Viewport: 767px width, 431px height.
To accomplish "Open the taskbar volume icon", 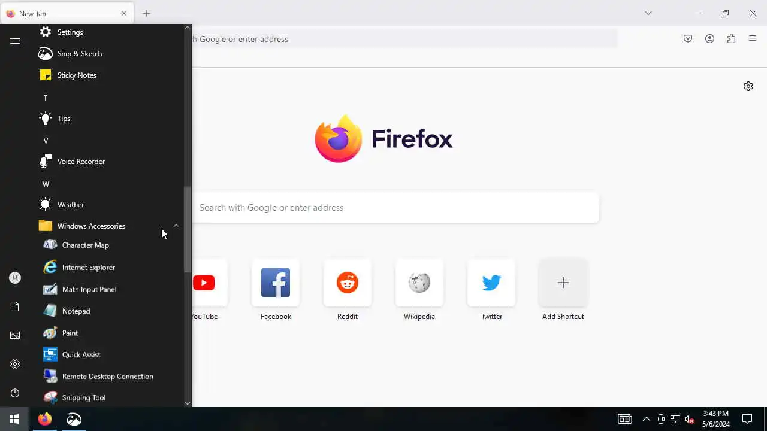I will pos(690,419).
